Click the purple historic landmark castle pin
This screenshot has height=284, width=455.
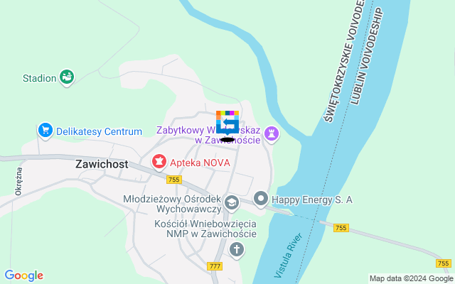[272, 134]
